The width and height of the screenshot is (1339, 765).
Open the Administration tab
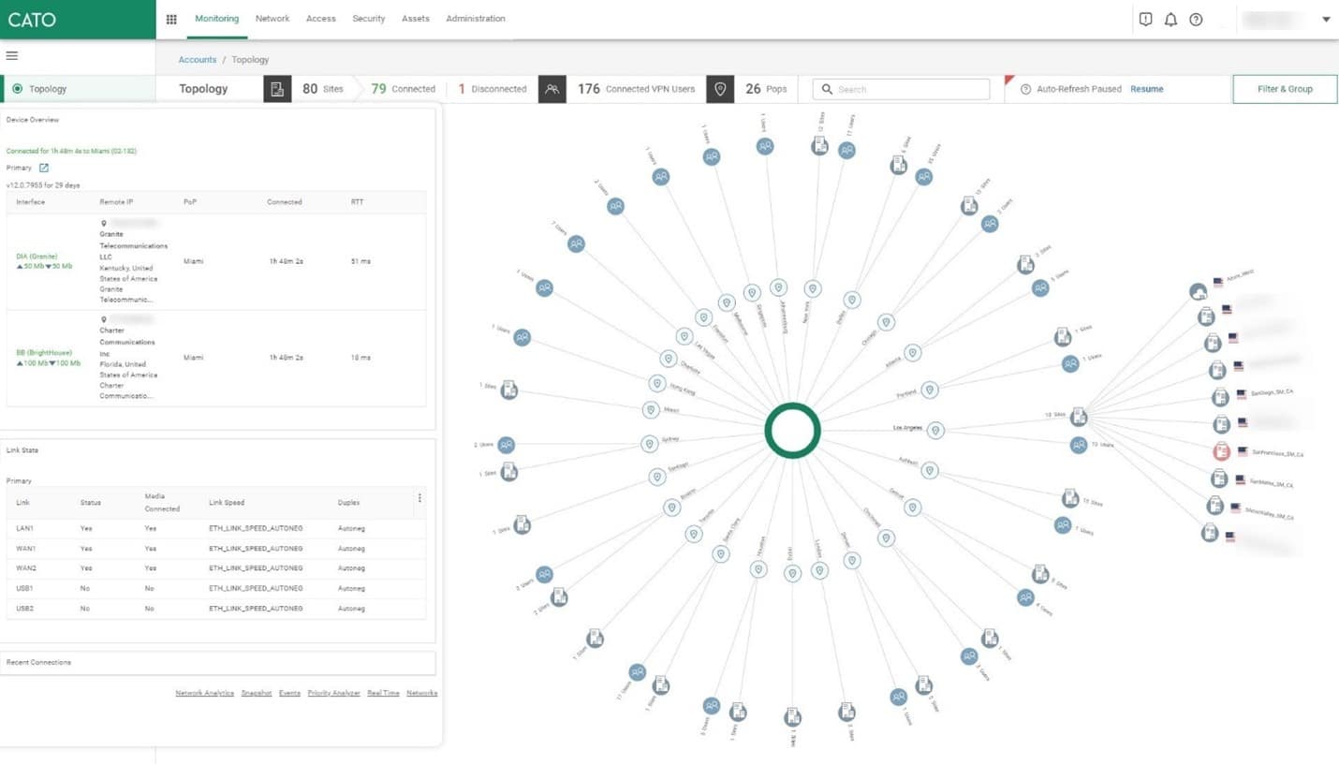pos(476,19)
